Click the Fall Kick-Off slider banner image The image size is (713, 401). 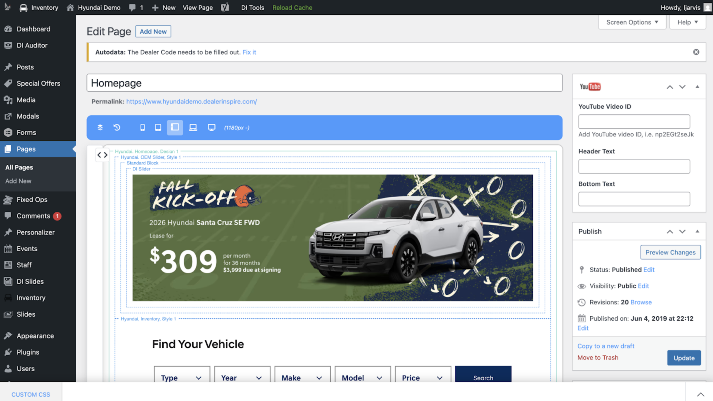pos(333,238)
